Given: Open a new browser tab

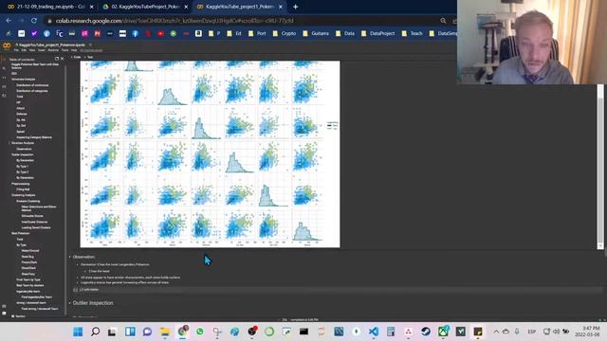Looking at the screenshot, I should (295, 7).
